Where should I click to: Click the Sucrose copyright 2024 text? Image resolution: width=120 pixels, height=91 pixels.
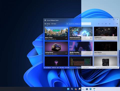click(x=107, y=68)
